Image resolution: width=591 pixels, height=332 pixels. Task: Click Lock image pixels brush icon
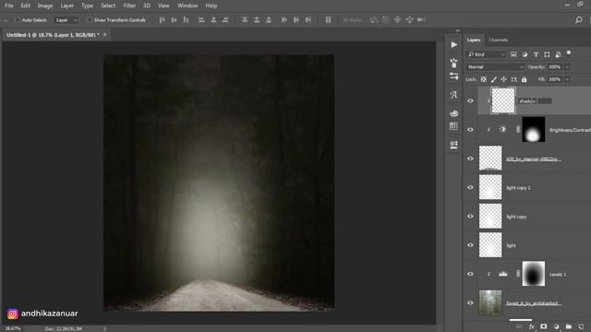tap(494, 79)
